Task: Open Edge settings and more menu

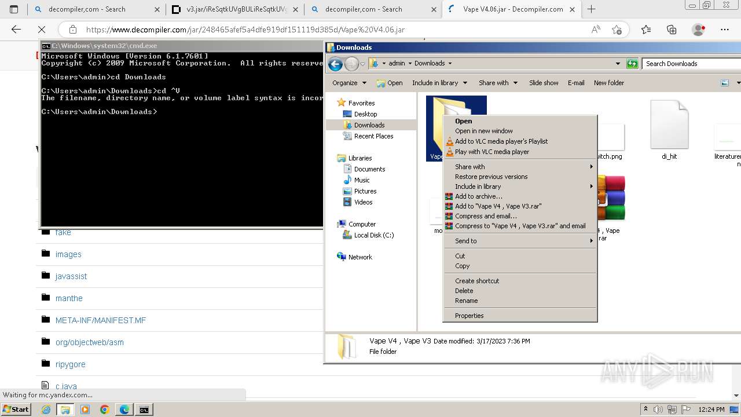Action: pos(725,30)
